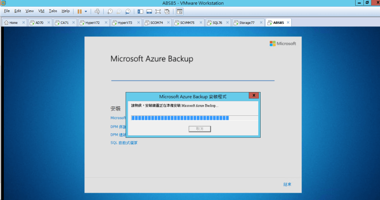
Task: Open the VM menu
Action: pos(41,11)
